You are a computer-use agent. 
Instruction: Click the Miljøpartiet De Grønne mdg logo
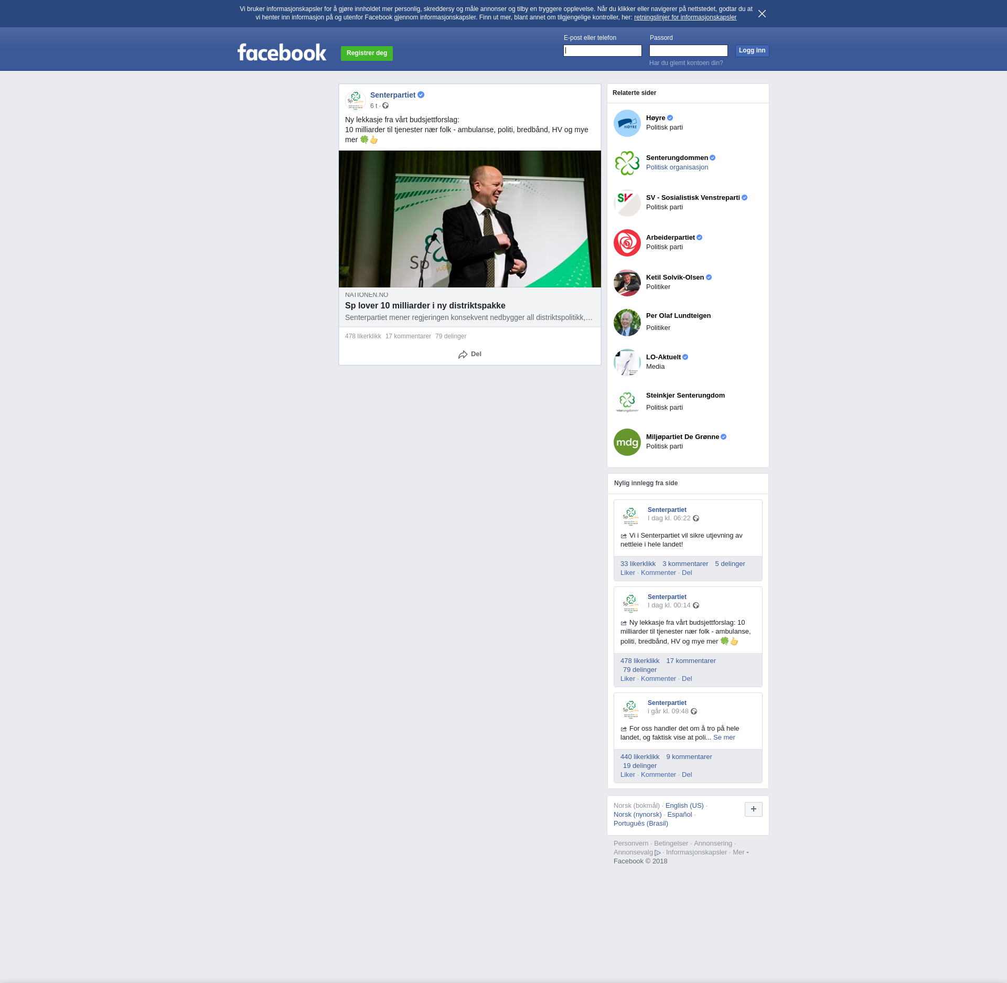(x=627, y=442)
